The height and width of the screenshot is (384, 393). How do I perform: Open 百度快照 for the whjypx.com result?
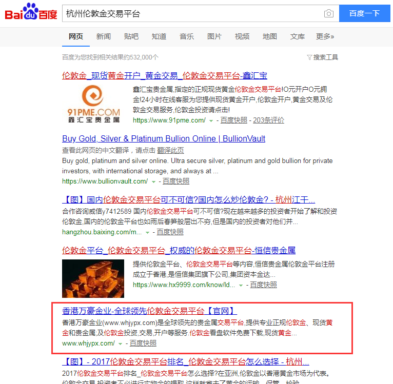click(143, 343)
